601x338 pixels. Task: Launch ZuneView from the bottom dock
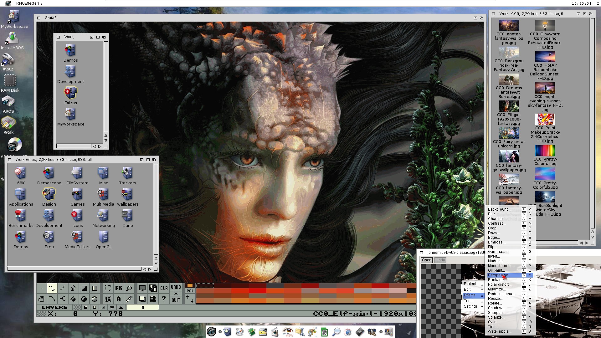point(288,332)
